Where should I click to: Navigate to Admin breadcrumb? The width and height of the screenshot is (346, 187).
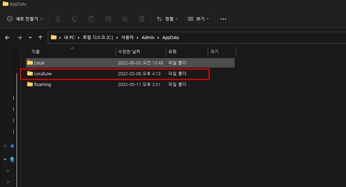(148, 37)
